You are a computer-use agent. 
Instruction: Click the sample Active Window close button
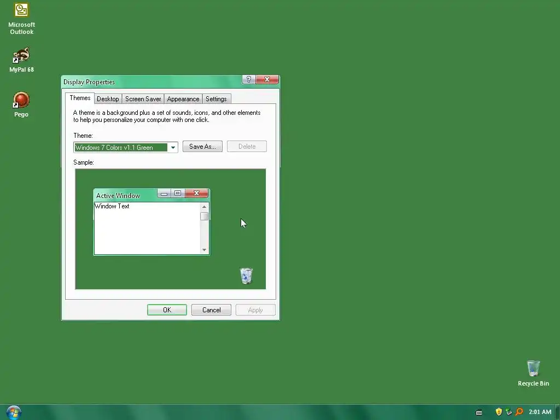point(196,193)
